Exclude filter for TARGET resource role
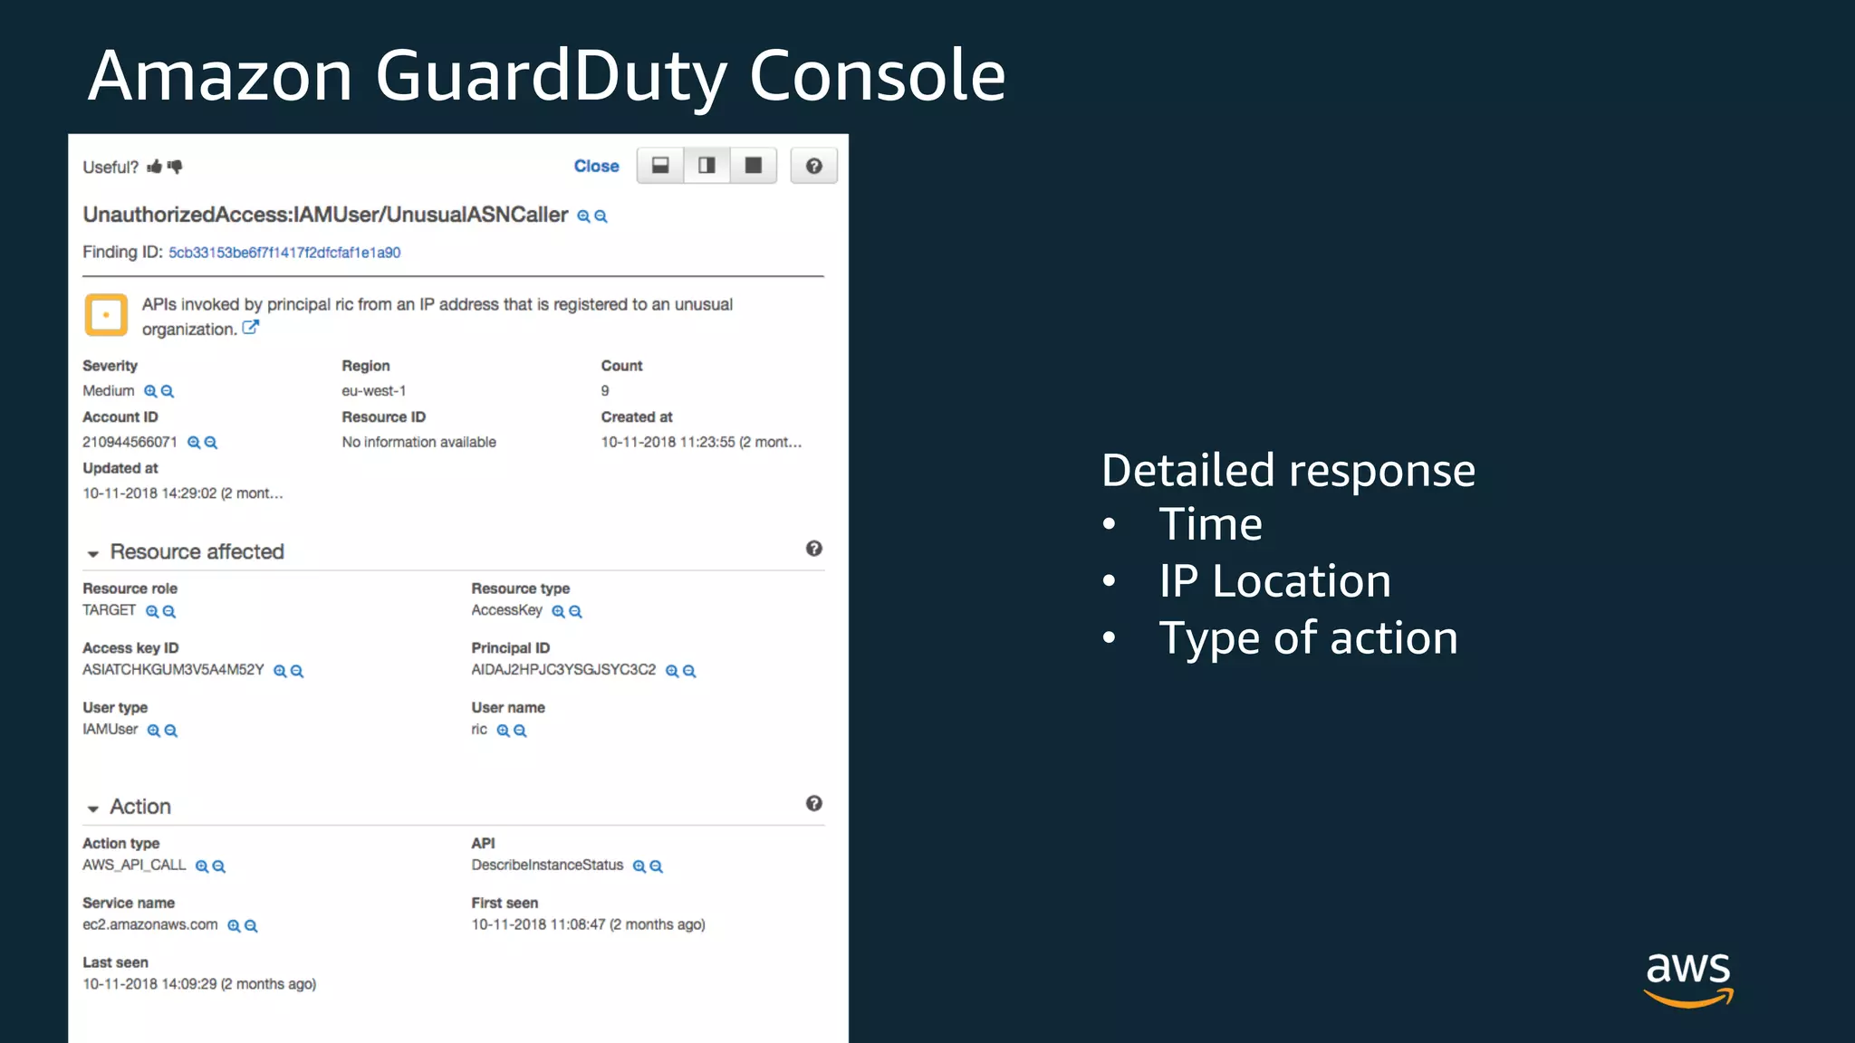 coord(169,612)
